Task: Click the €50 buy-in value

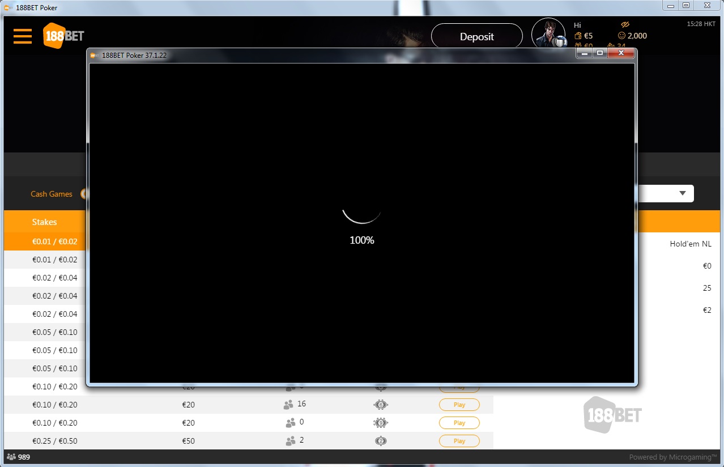Action: (x=188, y=441)
